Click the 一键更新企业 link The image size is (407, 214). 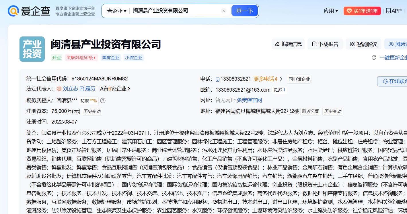click(393, 57)
